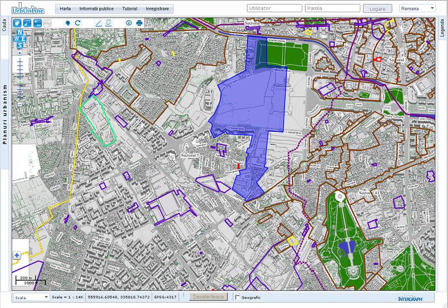Click the print map icon
This screenshot has width=448, height=308.
140,23
